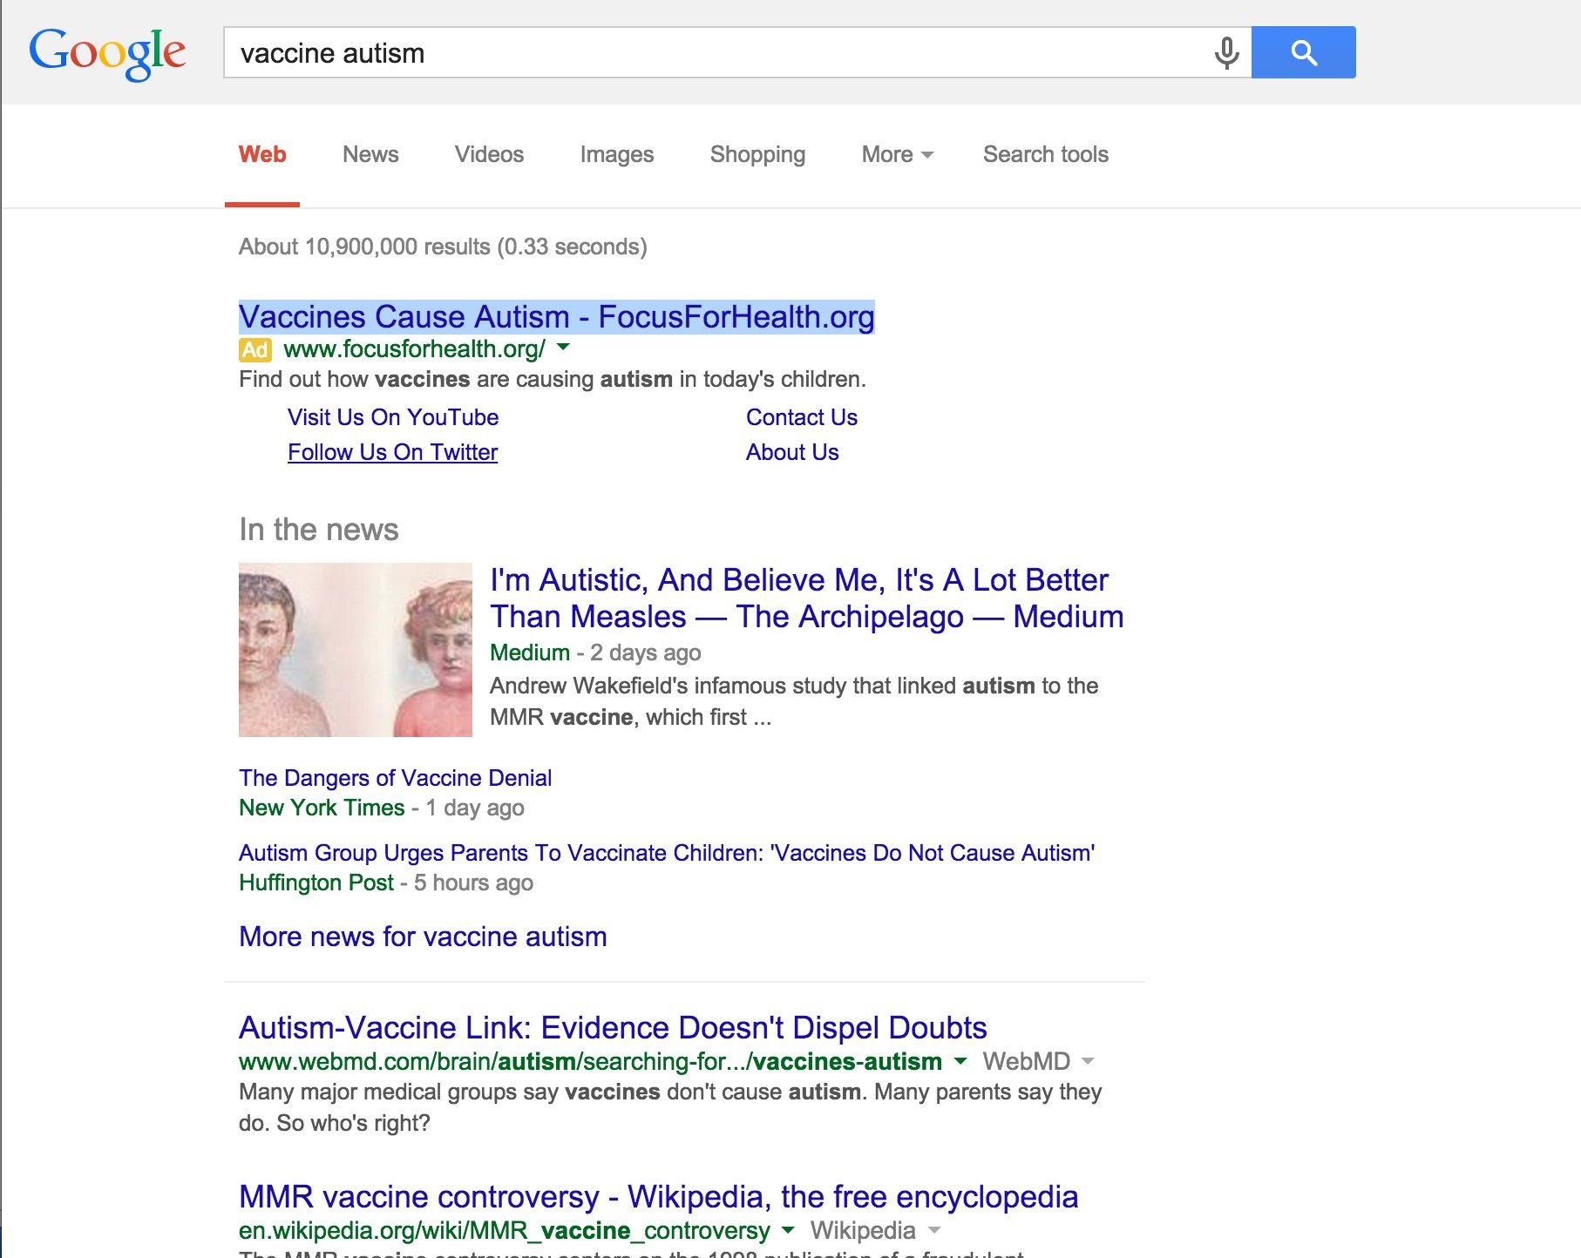Expand arrow next to focusforhealth.org URL
Screen dimensions: 1581x1258
pos(563,348)
